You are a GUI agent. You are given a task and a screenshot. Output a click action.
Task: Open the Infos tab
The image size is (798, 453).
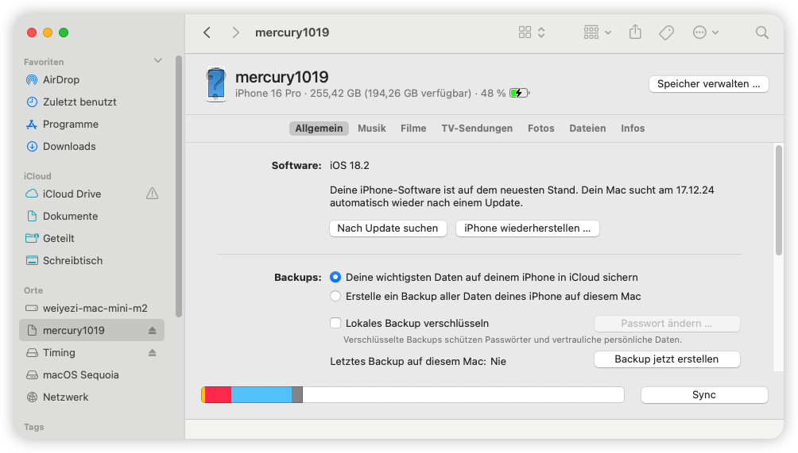point(633,129)
